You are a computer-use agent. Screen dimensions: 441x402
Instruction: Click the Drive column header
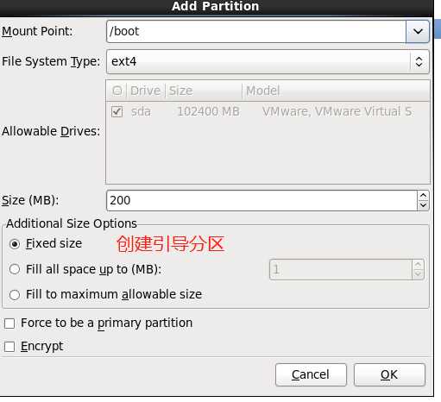(x=145, y=91)
